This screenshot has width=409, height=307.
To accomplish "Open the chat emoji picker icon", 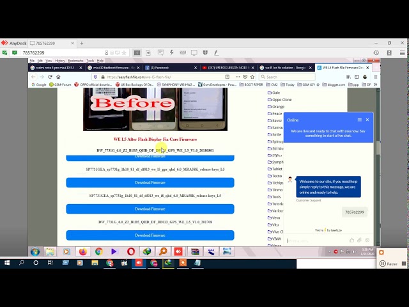I will pyautogui.click(x=367, y=240).
